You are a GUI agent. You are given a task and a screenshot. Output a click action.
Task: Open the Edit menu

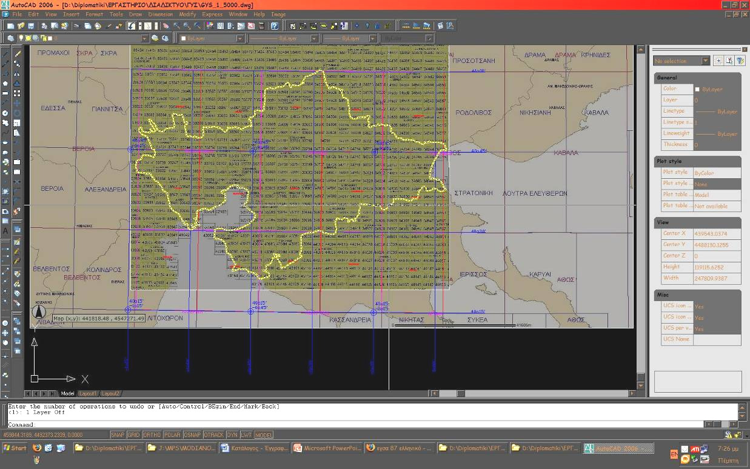(33, 14)
